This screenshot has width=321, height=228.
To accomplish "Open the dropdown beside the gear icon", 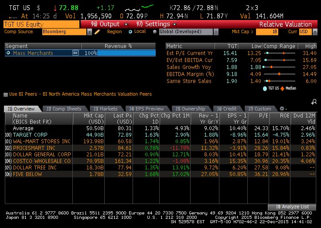I will (286, 109).
